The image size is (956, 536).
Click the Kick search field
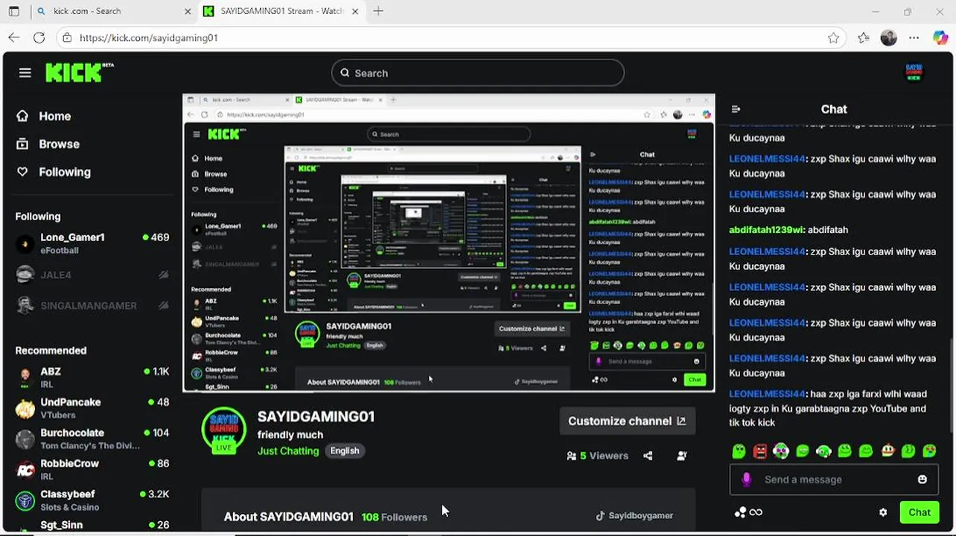coord(477,73)
